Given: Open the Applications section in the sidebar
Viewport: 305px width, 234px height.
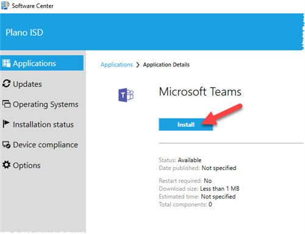Looking at the screenshot, I should (x=41, y=63).
